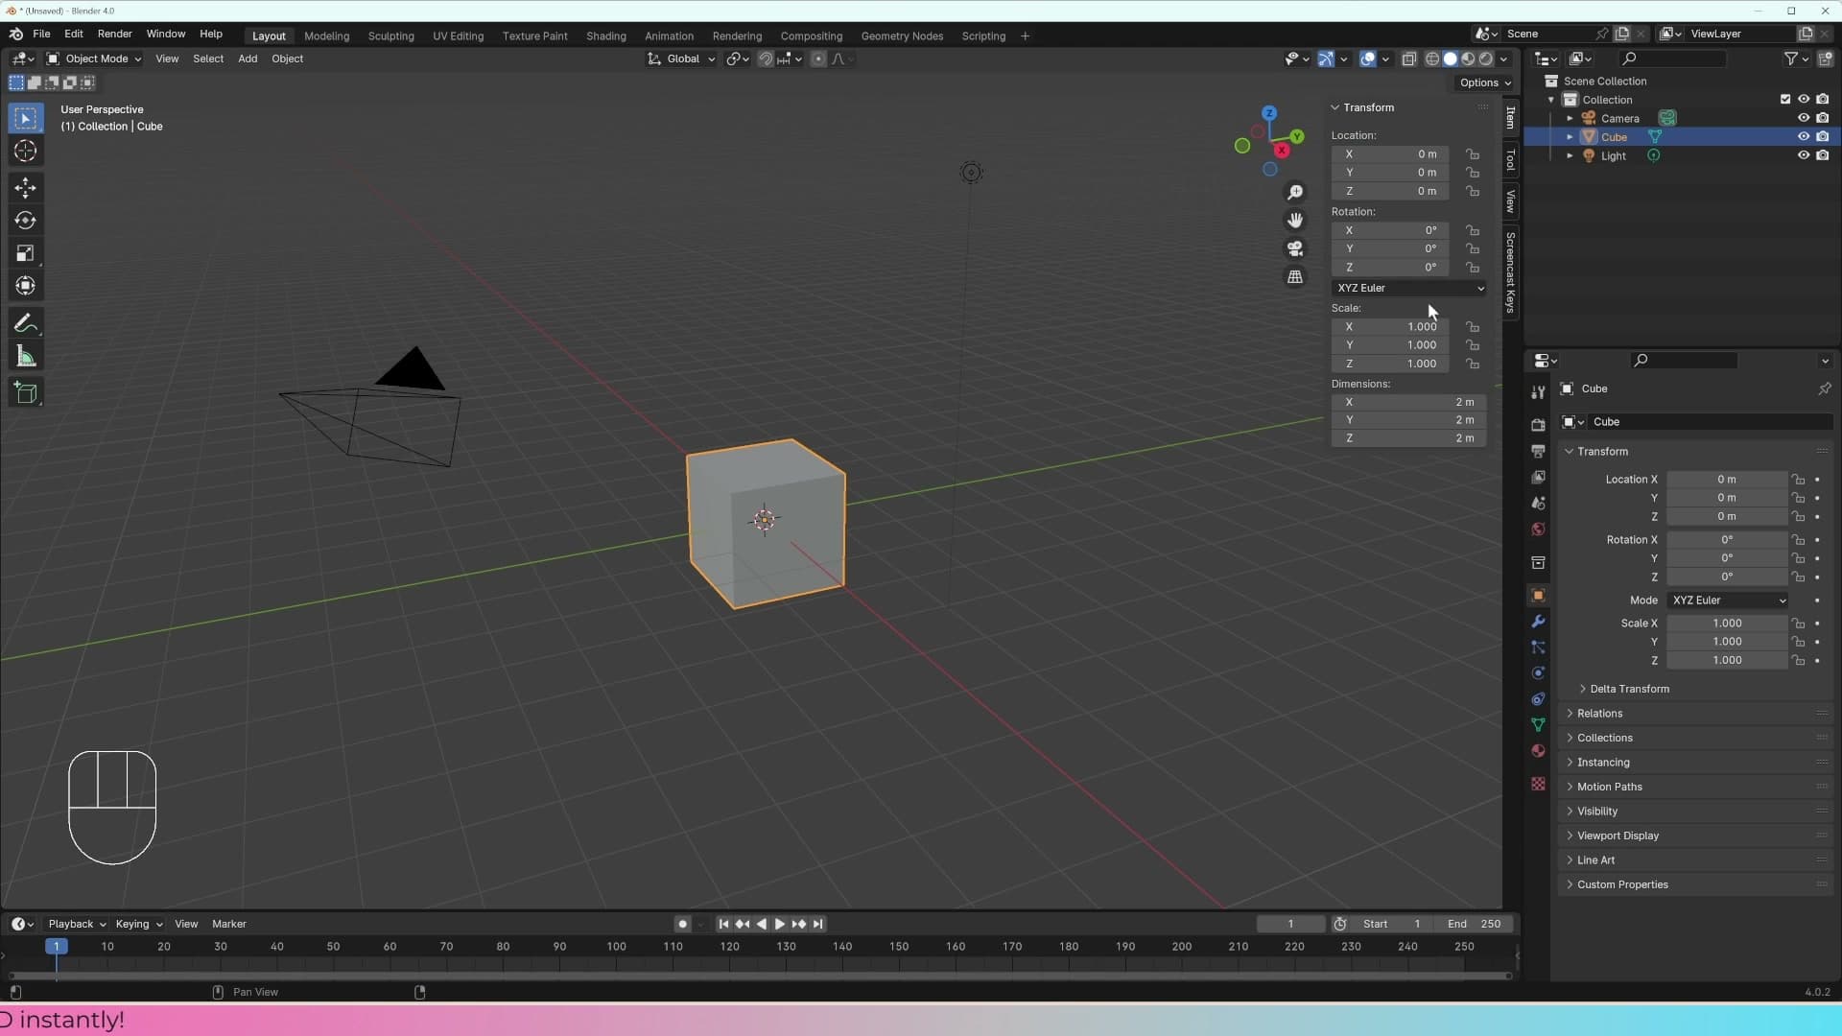Click the Keying menu in timeline
Viewport: 1842px width, 1036px height.
(x=138, y=925)
